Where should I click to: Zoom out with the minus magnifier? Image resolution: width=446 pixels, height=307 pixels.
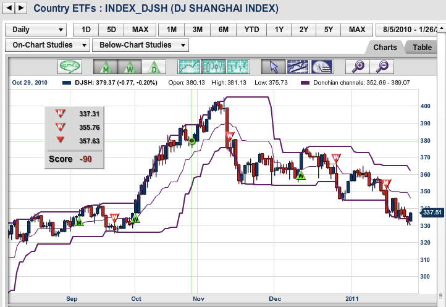click(382, 66)
